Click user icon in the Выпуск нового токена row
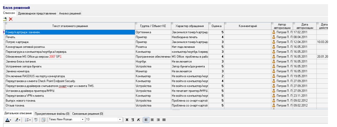 (x=274, y=100)
